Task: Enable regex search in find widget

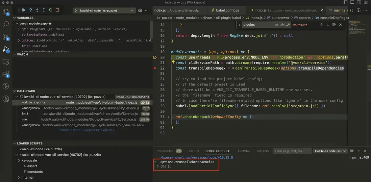Action: pyautogui.click(x=288, y=25)
